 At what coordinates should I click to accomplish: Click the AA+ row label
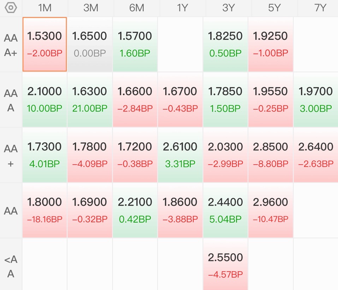(11, 156)
